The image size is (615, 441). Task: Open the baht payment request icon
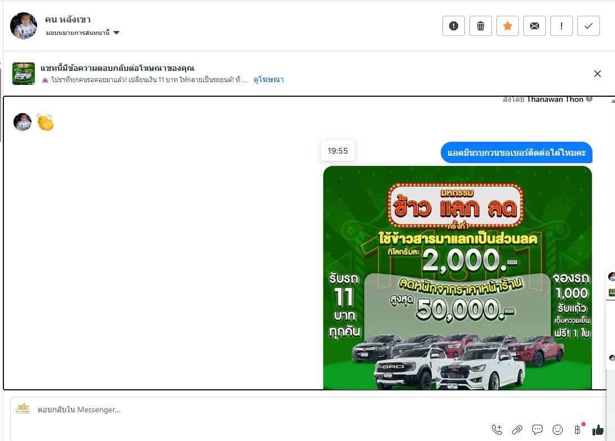[578, 430]
